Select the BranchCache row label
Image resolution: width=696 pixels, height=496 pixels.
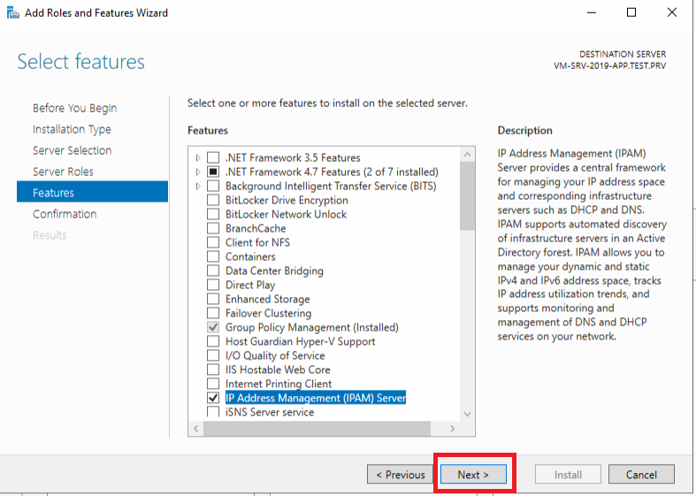(x=256, y=228)
